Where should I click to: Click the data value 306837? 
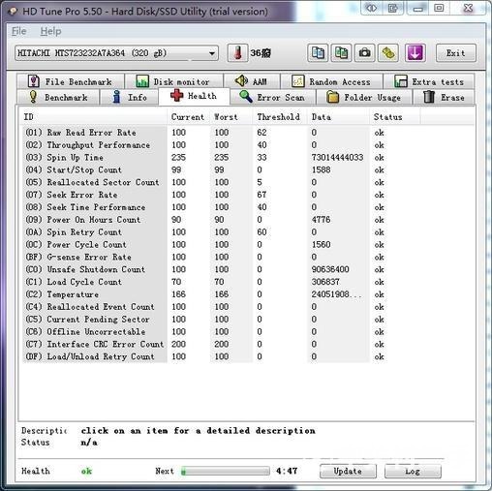click(325, 282)
